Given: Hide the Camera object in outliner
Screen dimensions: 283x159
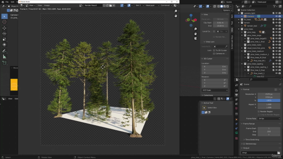Looking at the screenshot, I should [276, 16].
